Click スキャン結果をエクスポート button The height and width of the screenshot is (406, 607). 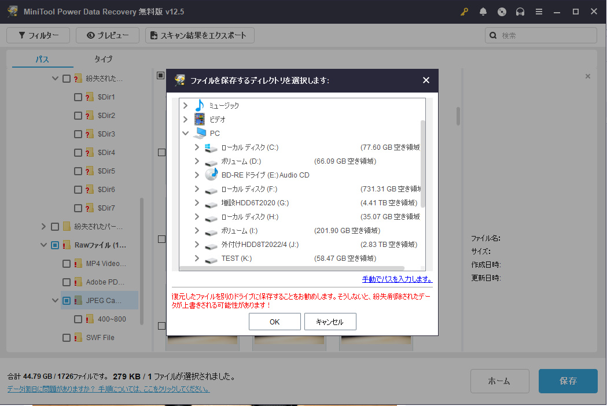(200, 35)
